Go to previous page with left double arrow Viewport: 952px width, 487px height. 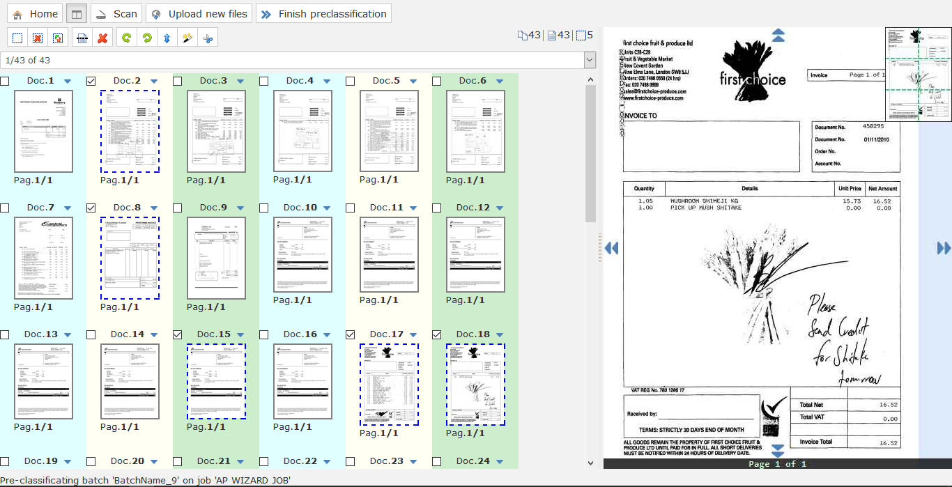coord(611,248)
